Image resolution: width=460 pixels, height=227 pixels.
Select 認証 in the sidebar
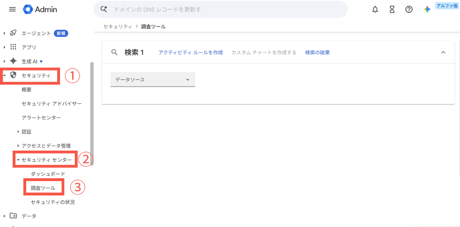coord(27,132)
